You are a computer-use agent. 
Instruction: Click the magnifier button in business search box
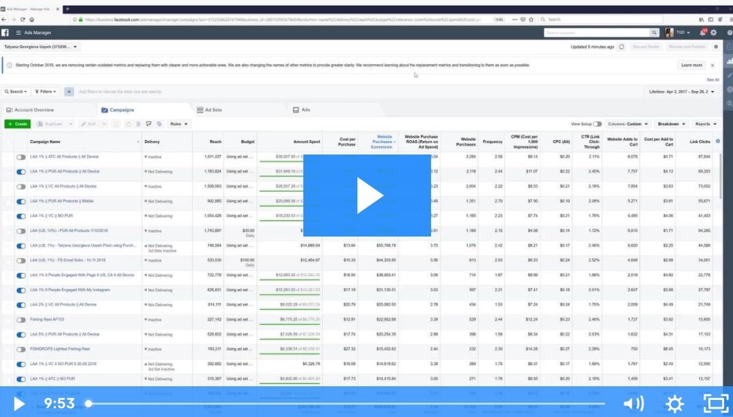(654, 32)
